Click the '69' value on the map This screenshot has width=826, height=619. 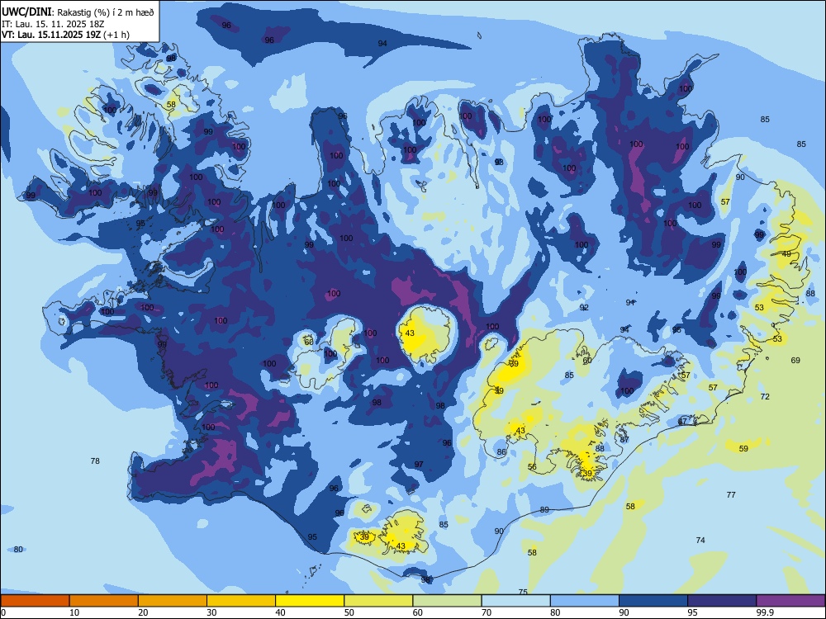pyautogui.click(x=795, y=360)
